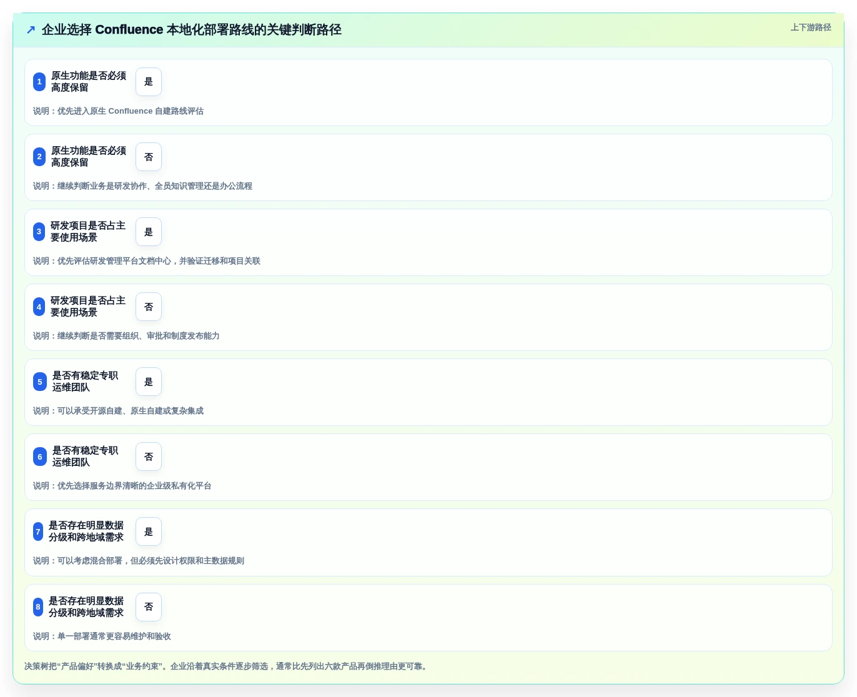Click step number badge 2

39,157
